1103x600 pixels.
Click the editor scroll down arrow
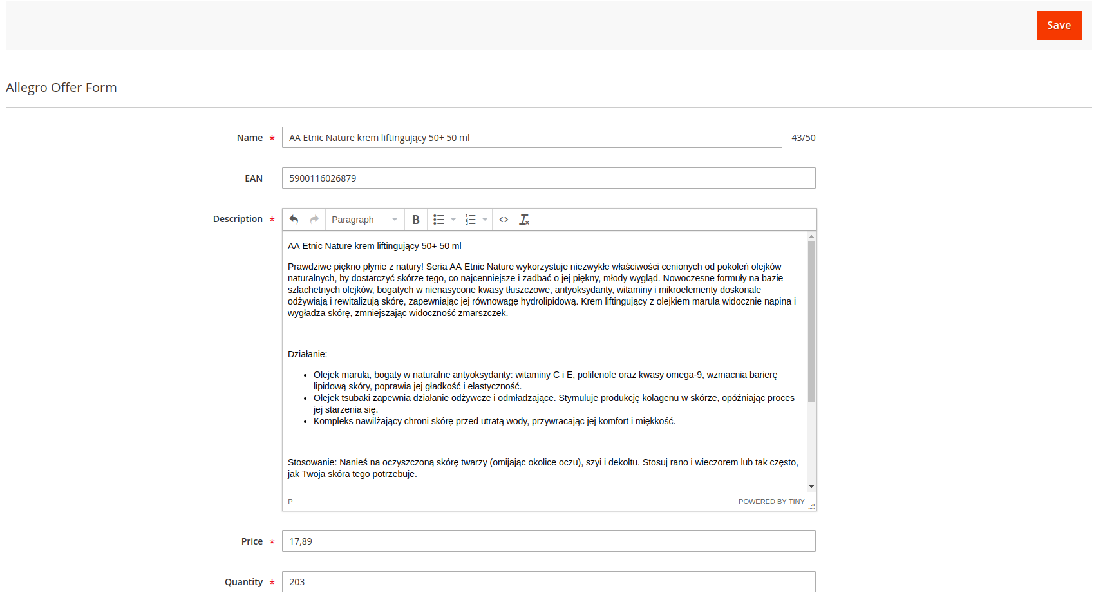[811, 487]
